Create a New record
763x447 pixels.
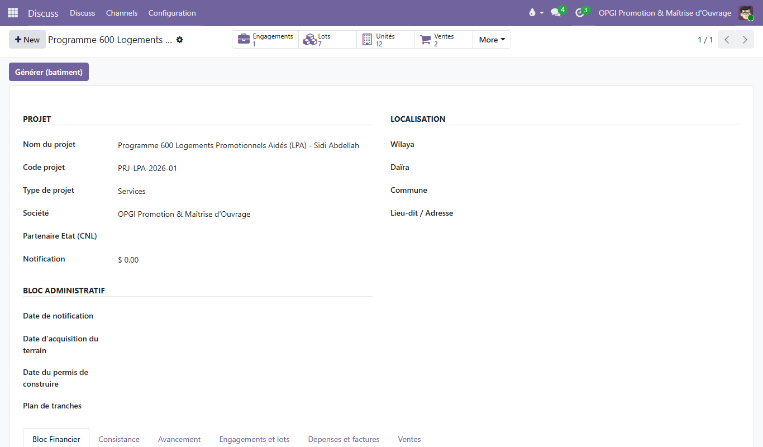(27, 40)
